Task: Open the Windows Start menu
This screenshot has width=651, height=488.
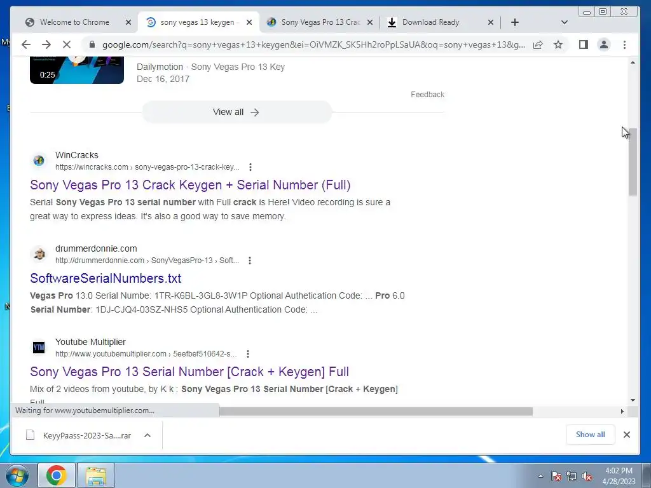Action: (17, 475)
